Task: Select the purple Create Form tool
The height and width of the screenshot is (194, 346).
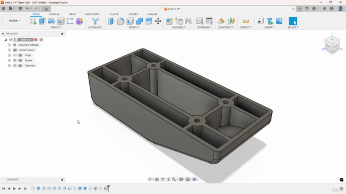Action: (79, 21)
